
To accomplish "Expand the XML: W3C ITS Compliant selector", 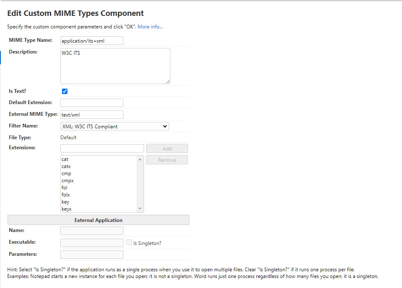I will (x=114, y=126).
